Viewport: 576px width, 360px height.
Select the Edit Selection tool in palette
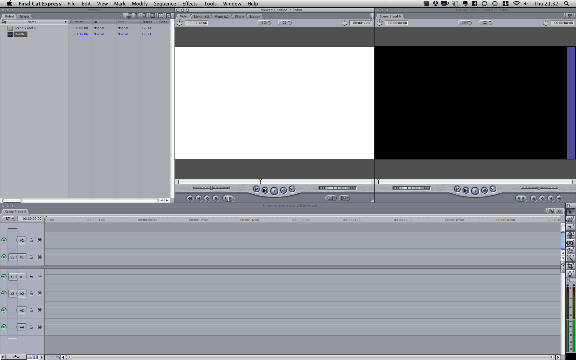click(x=570, y=219)
